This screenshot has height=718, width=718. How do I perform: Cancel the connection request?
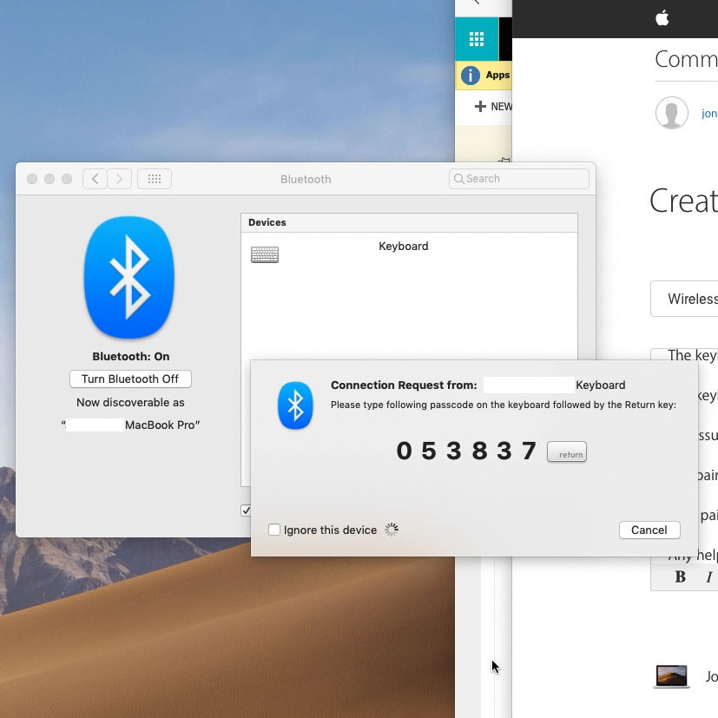(649, 530)
